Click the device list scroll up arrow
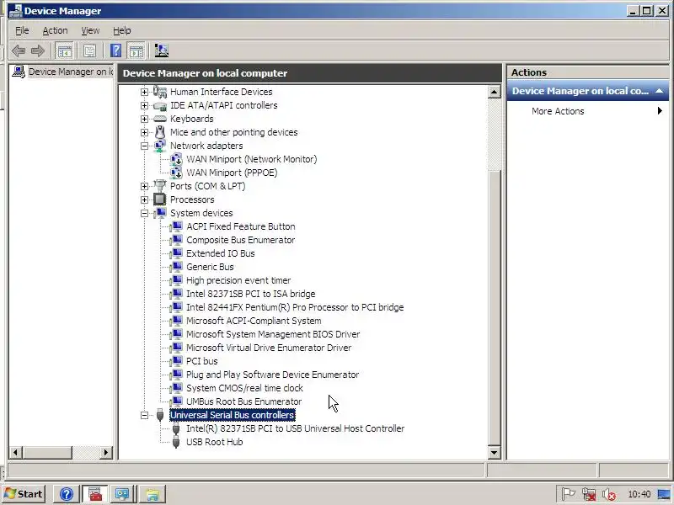 pyautogui.click(x=494, y=92)
